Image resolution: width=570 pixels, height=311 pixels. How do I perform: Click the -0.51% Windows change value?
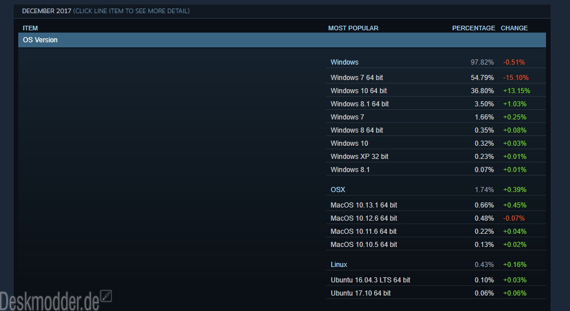(x=513, y=62)
